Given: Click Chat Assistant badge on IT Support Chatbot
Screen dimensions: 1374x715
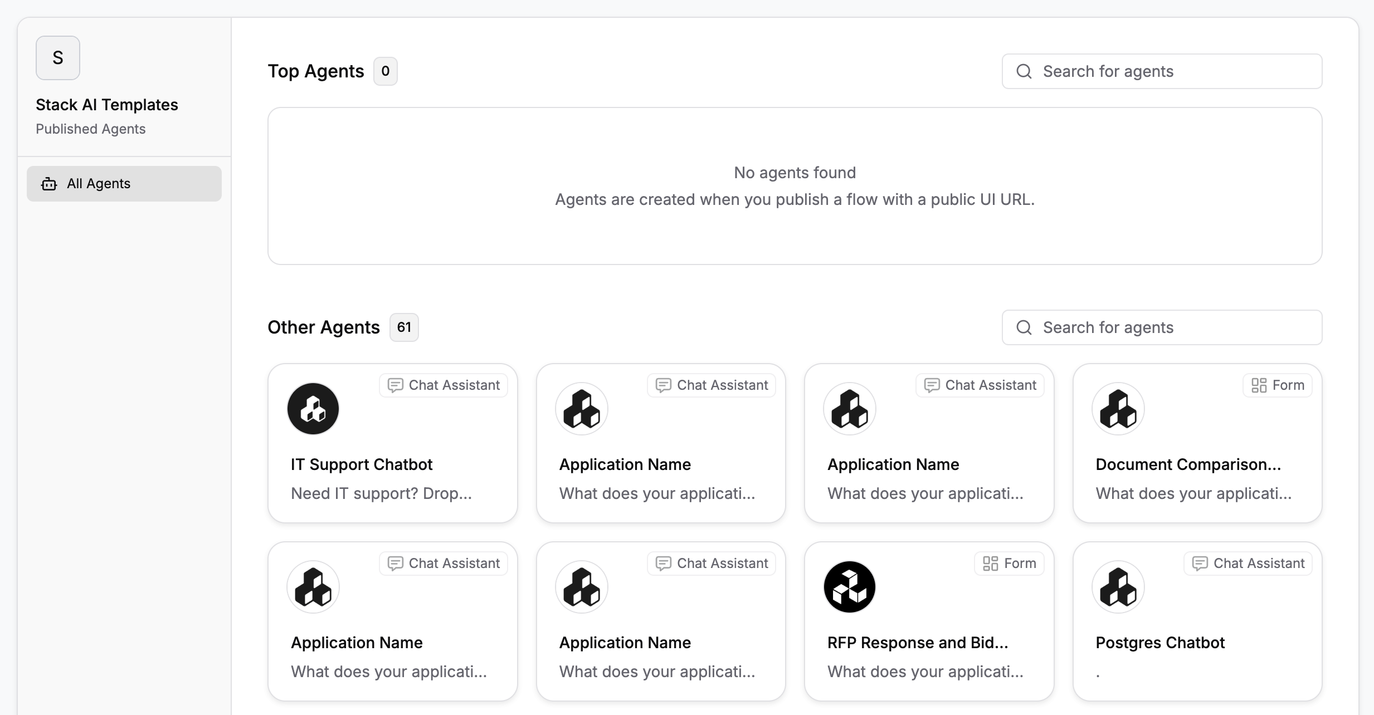Looking at the screenshot, I should (444, 385).
